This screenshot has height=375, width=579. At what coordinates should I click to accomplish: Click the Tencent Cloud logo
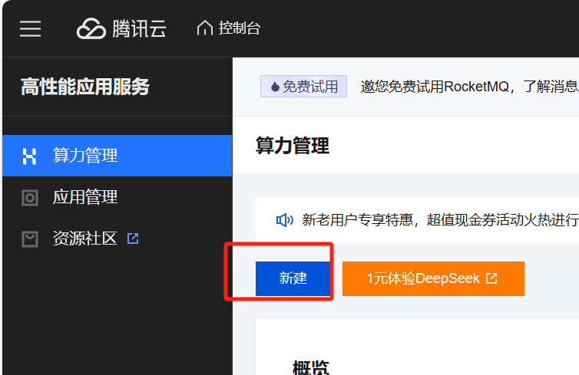[x=121, y=28]
